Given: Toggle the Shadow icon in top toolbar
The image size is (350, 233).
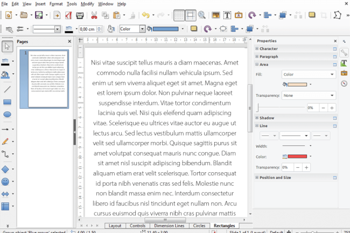Looking at the screenshot, I should point(312,15).
